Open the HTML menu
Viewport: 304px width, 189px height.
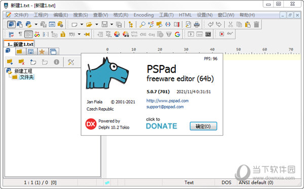(185, 15)
